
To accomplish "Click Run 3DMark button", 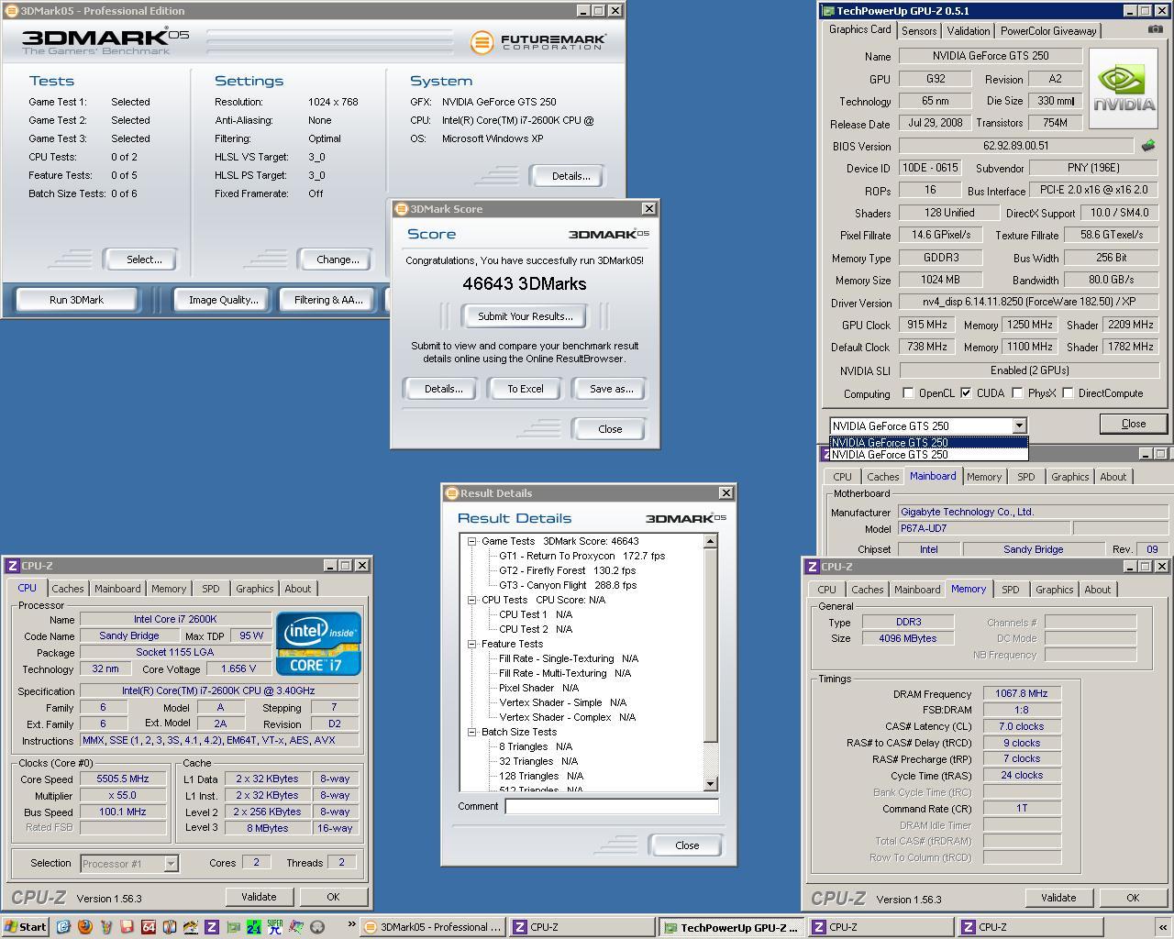I will (x=76, y=300).
